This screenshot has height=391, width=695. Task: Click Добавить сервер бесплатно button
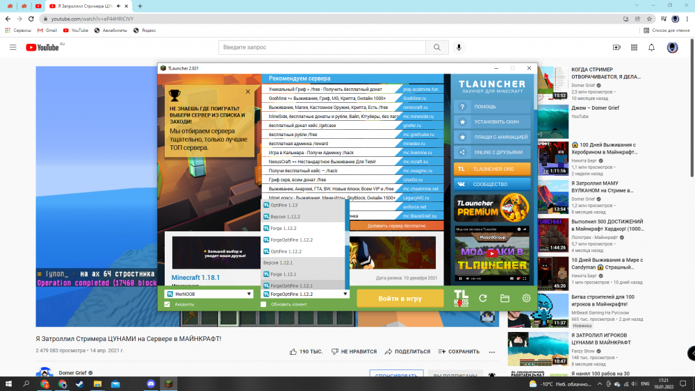click(x=396, y=226)
